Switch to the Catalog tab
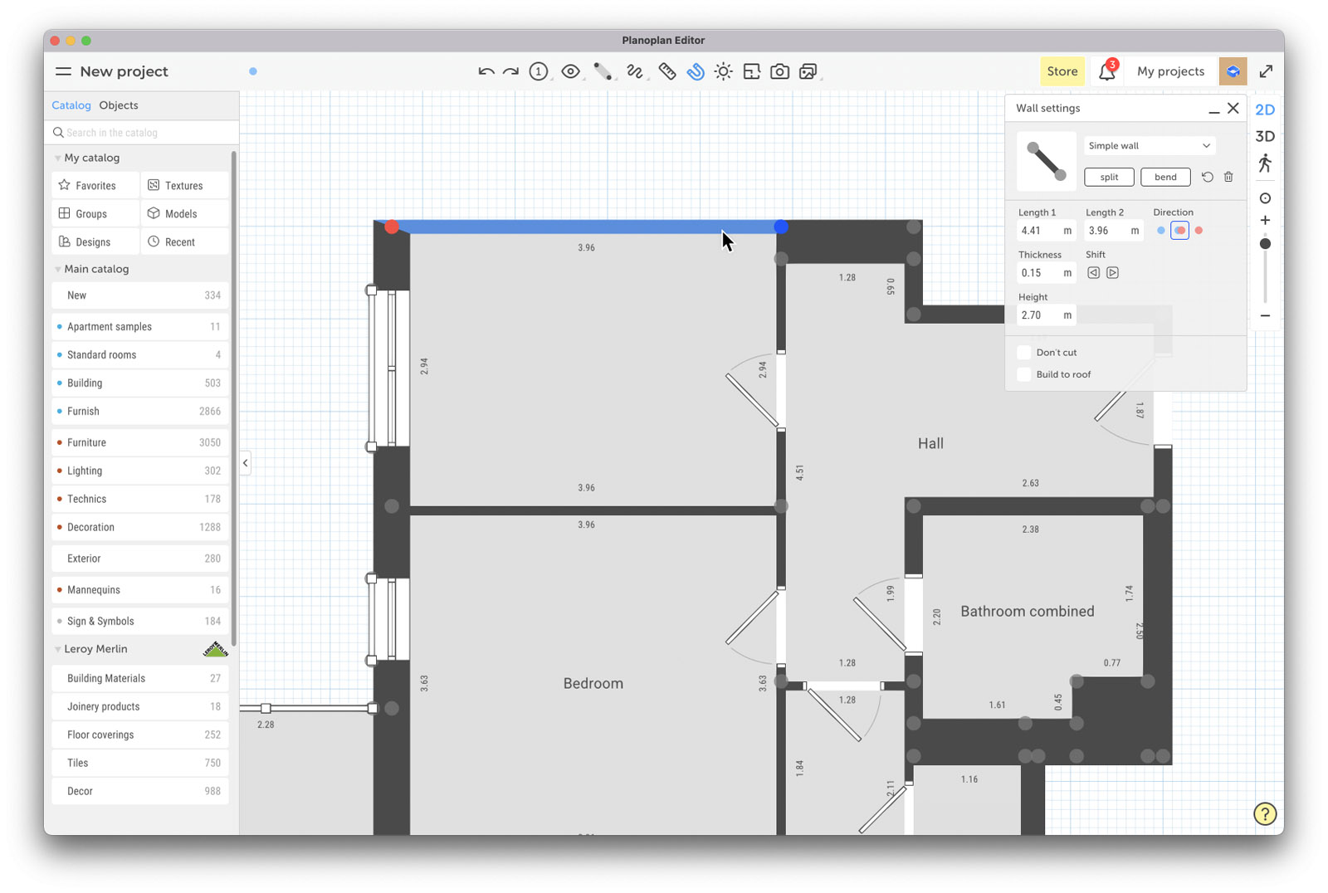1328x893 pixels. tap(71, 105)
